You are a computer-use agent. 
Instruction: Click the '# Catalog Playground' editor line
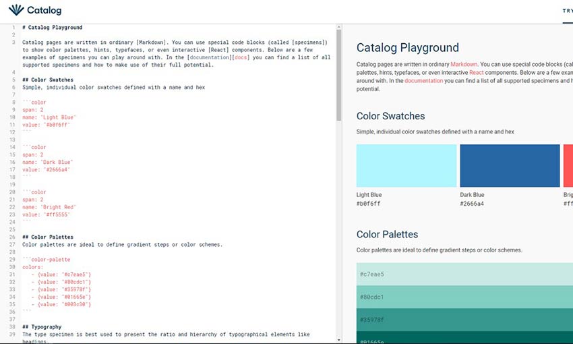53,28
